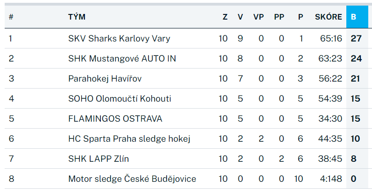Open HC Sparta Praha sledge hokej
372x193 pixels.
point(129,139)
